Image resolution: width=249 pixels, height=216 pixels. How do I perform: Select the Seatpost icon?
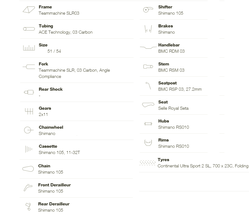148,86
